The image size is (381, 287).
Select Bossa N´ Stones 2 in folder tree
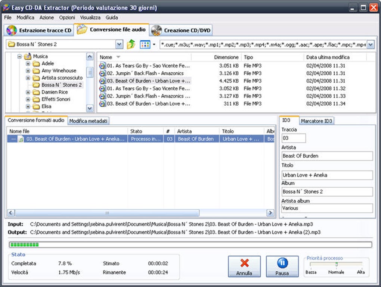[x=62, y=85]
